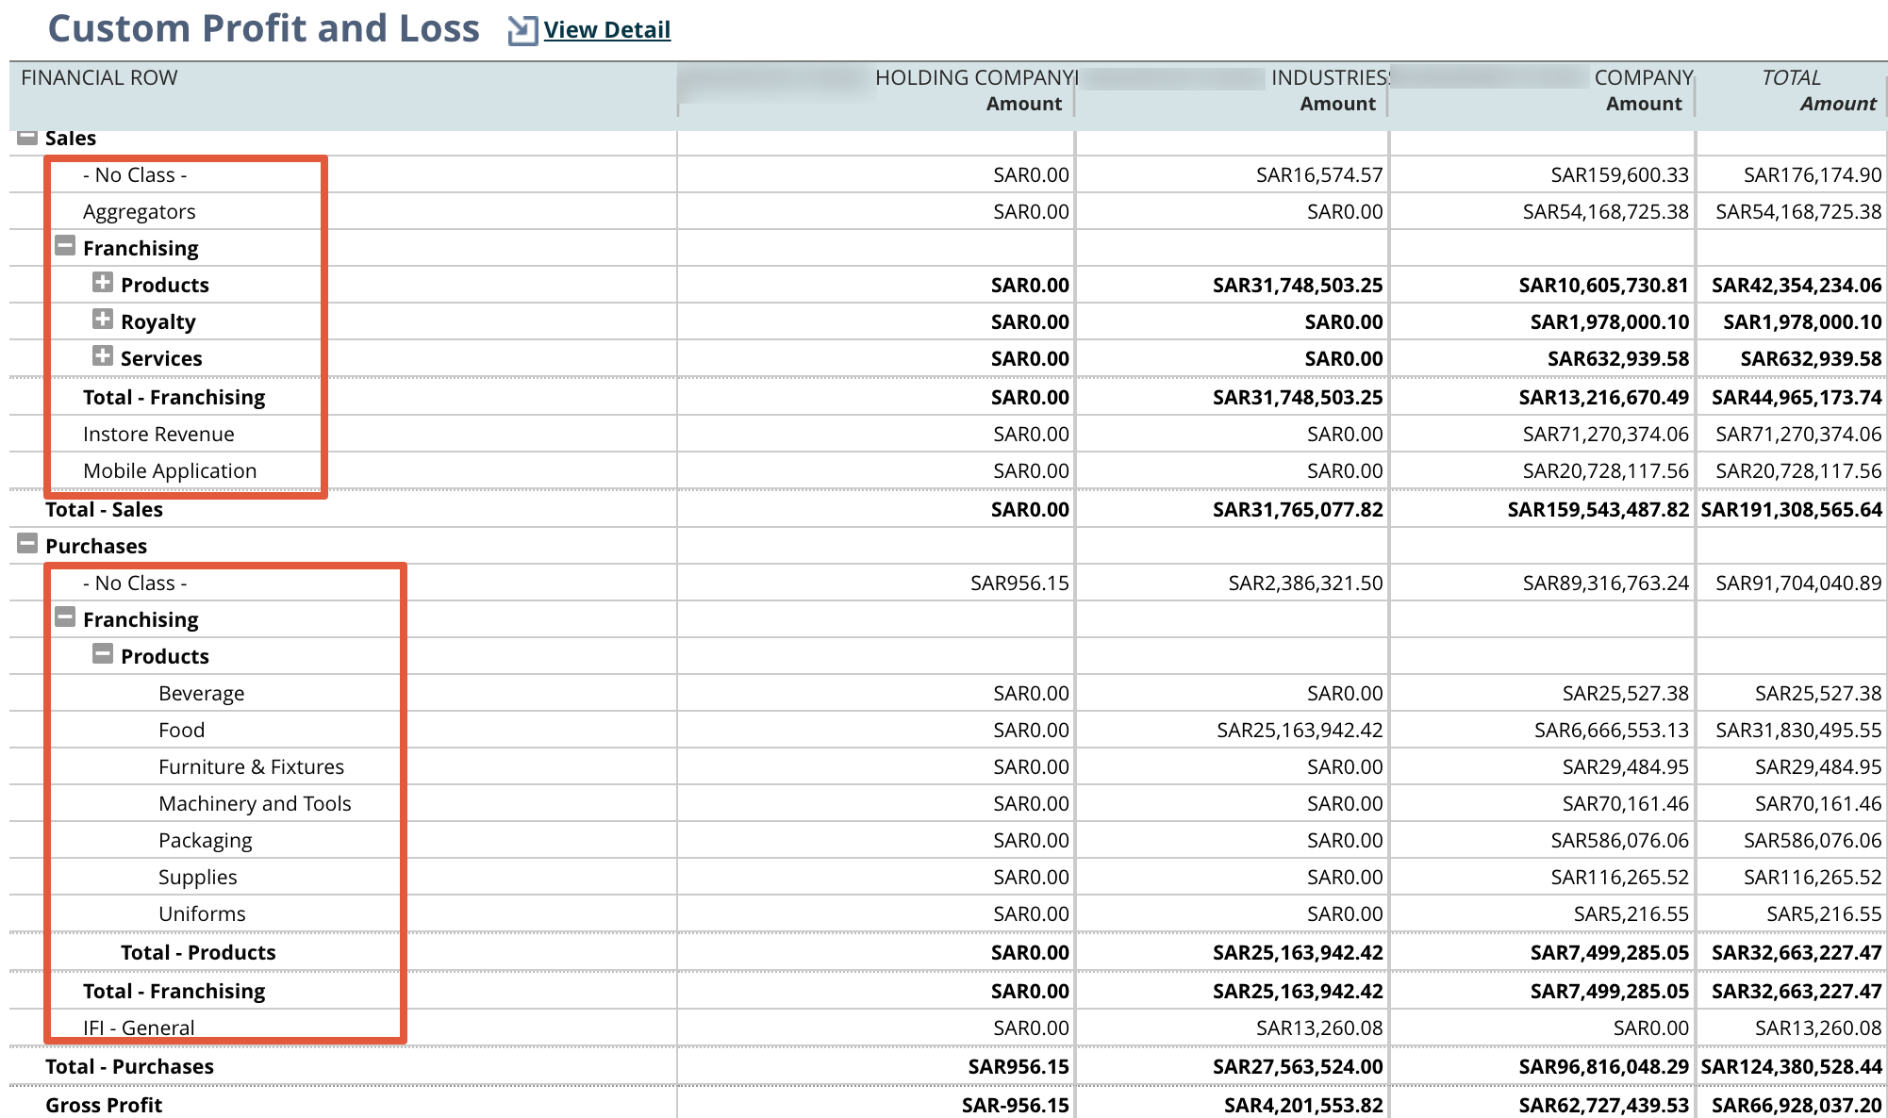This screenshot has height=1118, width=1888.
Task: Expand the Services row
Action: coord(103,356)
